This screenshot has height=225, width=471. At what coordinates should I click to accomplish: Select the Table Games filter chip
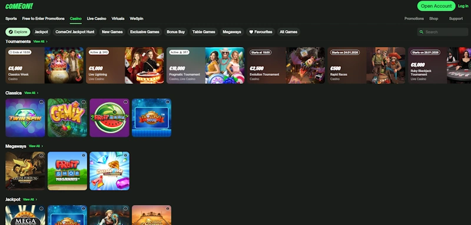[x=204, y=32]
